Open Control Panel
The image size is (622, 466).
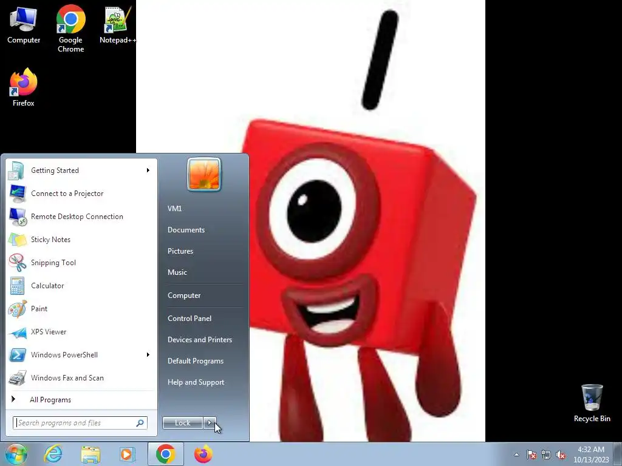(190, 319)
